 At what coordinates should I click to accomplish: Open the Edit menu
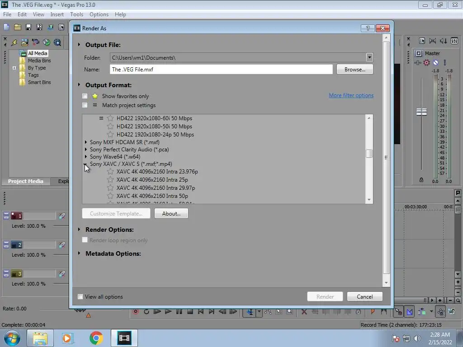(22, 14)
